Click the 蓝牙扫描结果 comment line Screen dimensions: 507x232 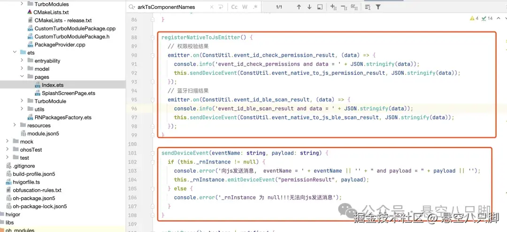(x=188, y=91)
